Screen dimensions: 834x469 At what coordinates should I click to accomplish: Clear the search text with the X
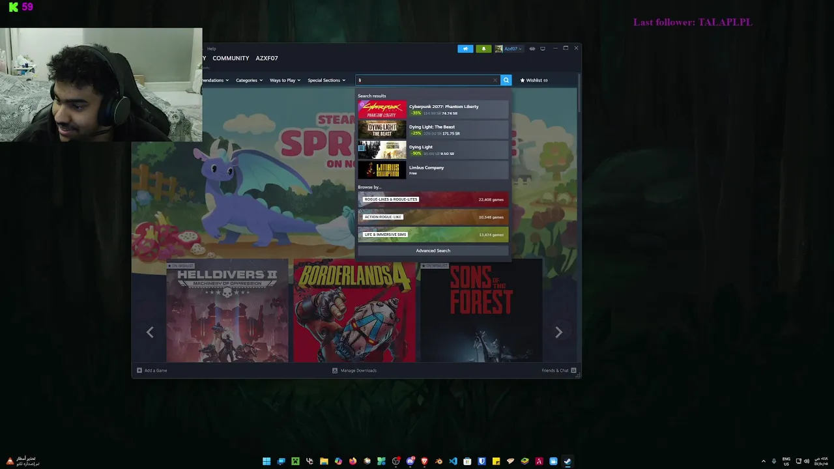pyautogui.click(x=495, y=80)
